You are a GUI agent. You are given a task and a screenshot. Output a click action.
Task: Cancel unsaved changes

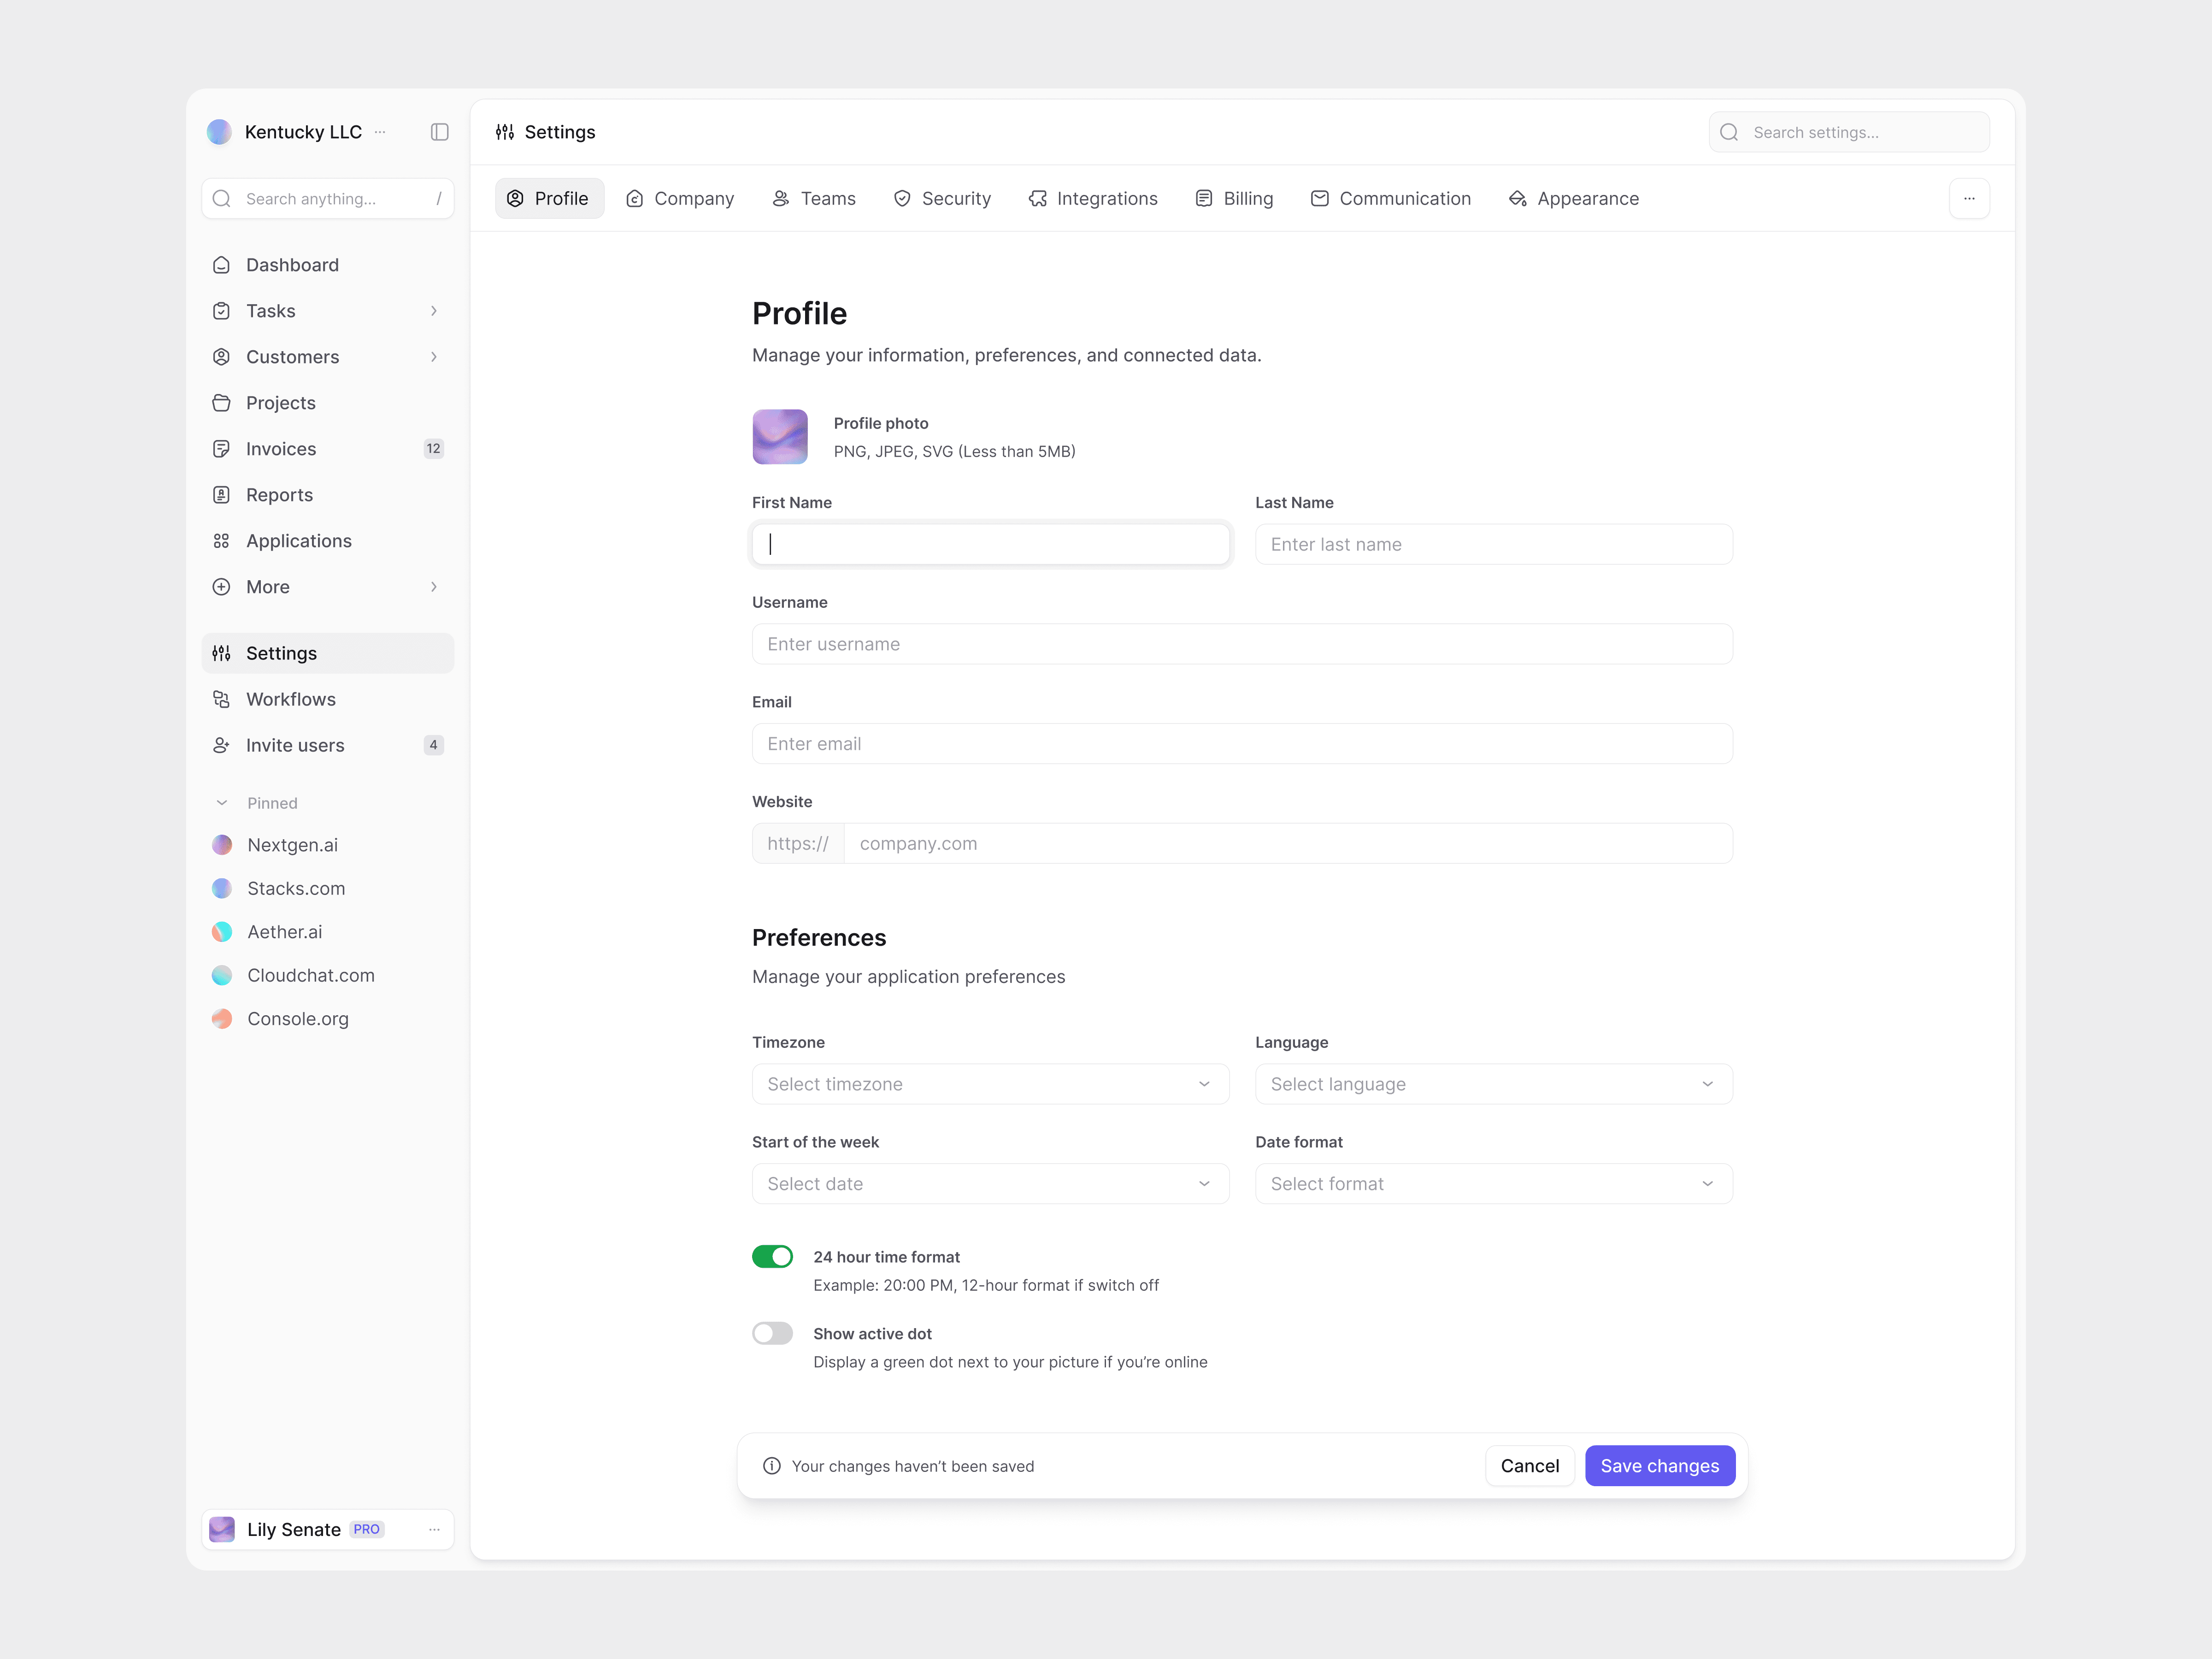click(1529, 1465)
